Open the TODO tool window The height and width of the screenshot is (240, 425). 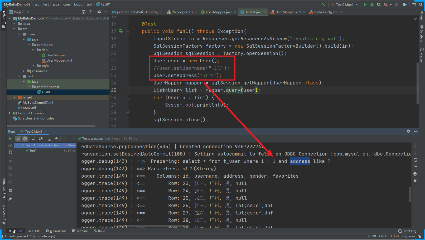point(34,231)
